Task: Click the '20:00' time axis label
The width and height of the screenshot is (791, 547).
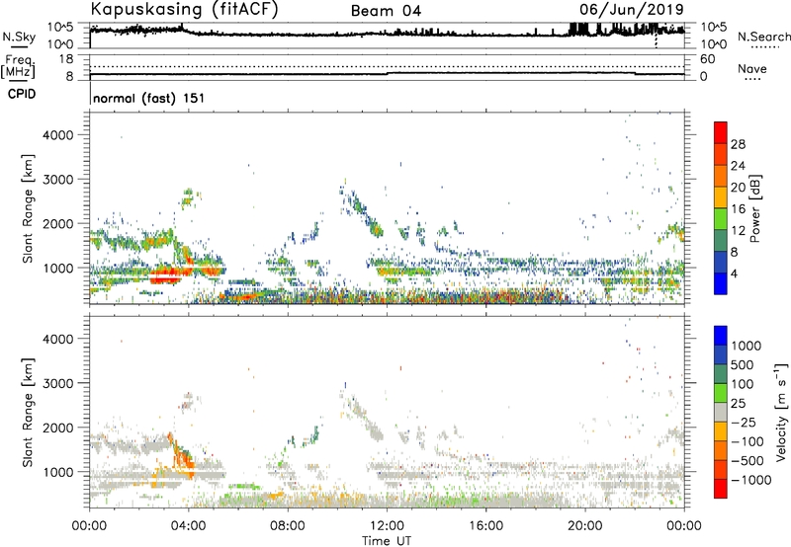Action: tap(585, 525)
